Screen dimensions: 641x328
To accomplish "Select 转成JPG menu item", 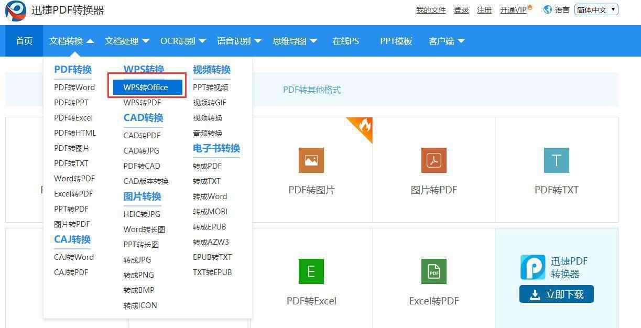I will click(x=137, y=259).
